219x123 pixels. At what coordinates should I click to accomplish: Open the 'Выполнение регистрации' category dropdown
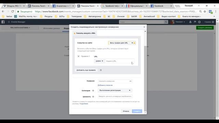coord(115,90)
